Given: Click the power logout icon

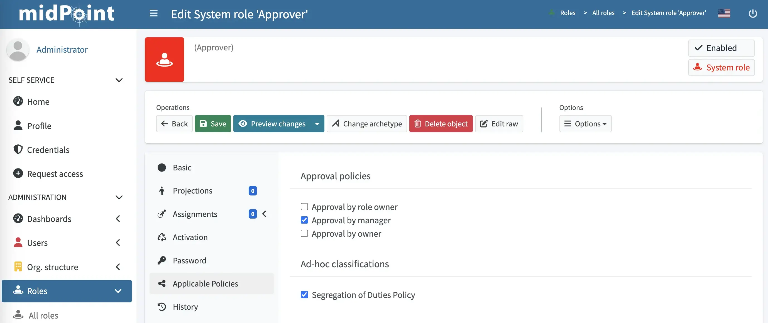Looking at the screenshot, I should tap(753, 13).
